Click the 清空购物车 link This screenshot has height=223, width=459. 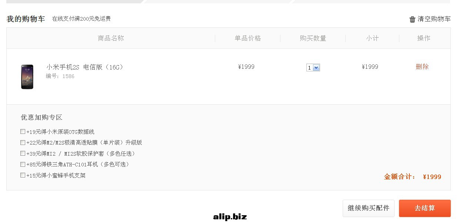coord(434,19)
